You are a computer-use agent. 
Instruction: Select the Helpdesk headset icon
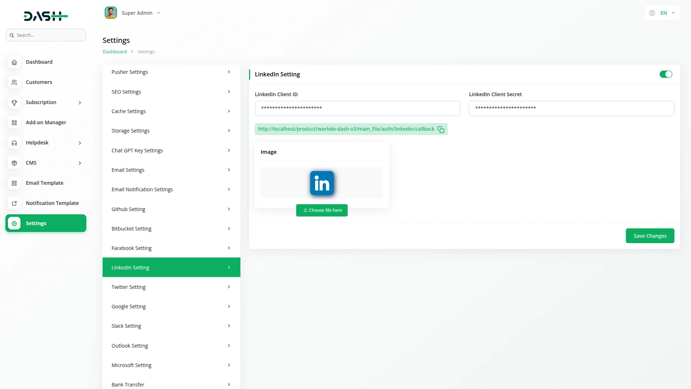[x=14, y=143]
